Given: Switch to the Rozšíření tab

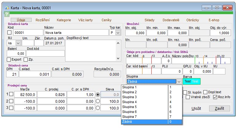Looking at the screenshot, I should coord(43,20).
